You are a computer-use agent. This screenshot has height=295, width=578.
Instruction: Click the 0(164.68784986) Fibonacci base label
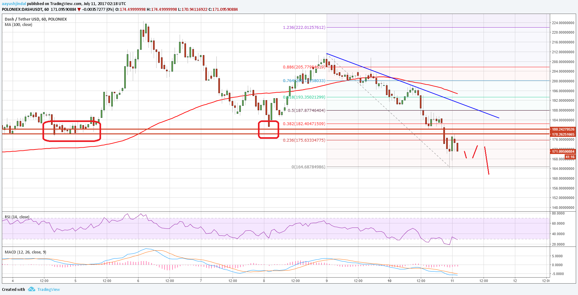coord(308,167)
